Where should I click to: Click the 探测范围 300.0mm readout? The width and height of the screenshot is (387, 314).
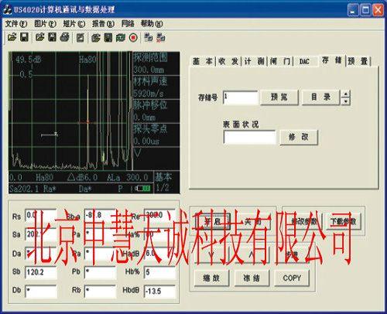pos(156,63)
